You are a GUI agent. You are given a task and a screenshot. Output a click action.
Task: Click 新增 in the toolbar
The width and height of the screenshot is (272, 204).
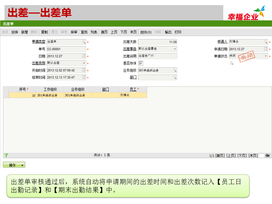point(24,32)
